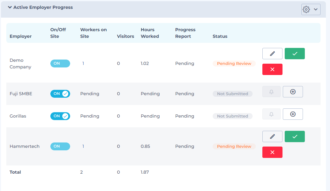Click Pending Review status for Demo Company
This screenshot has width=330, height=191.
tap(234, 63)
